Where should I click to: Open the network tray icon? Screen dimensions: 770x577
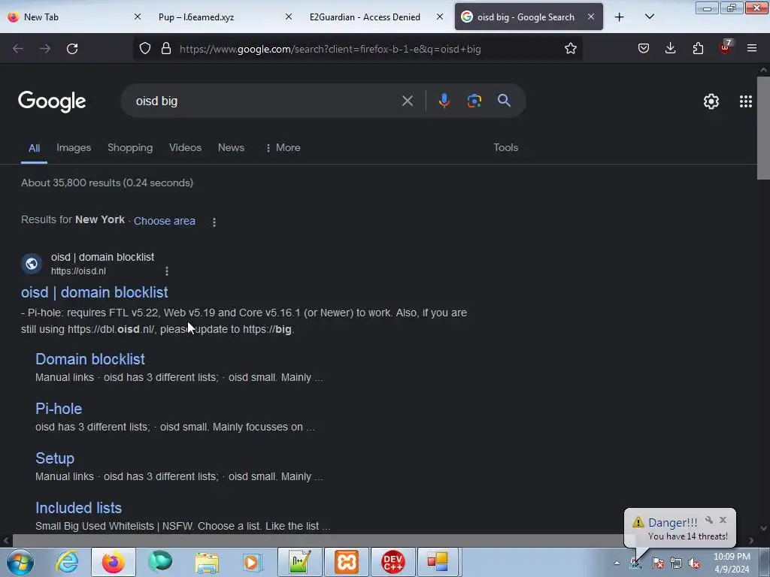(x=676, y=563)
